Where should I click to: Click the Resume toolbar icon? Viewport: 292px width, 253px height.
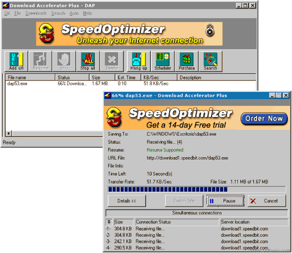[x=40, y=61]
